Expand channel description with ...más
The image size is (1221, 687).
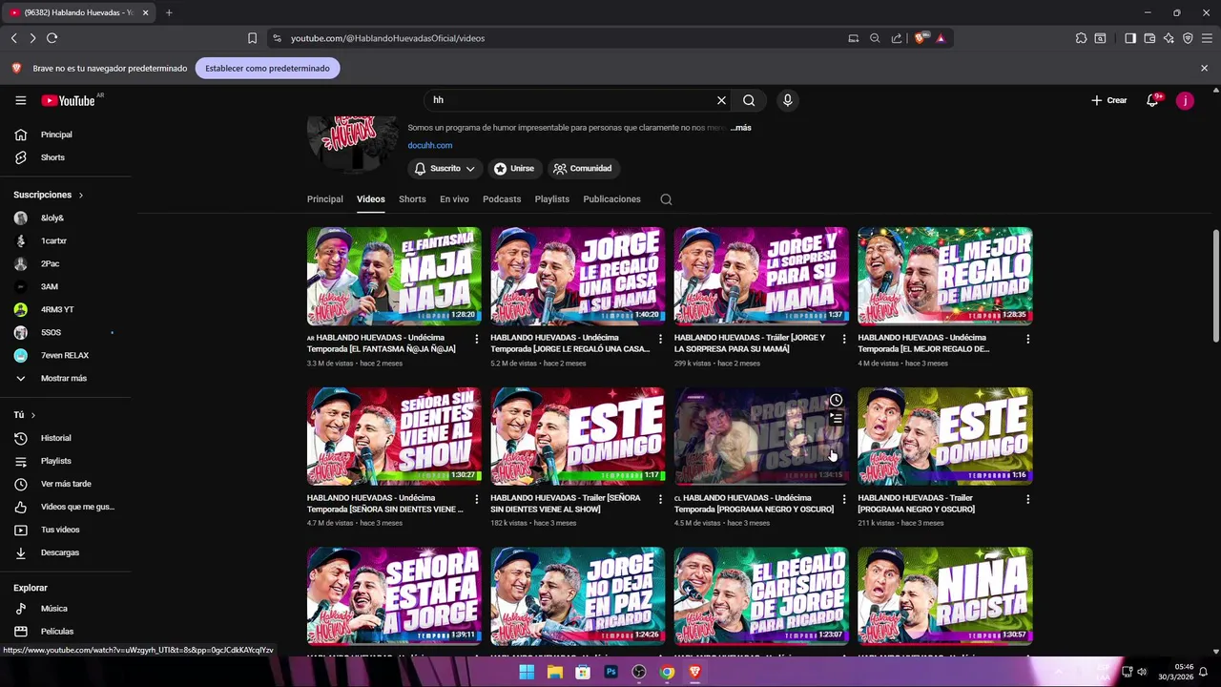point(741,128)
